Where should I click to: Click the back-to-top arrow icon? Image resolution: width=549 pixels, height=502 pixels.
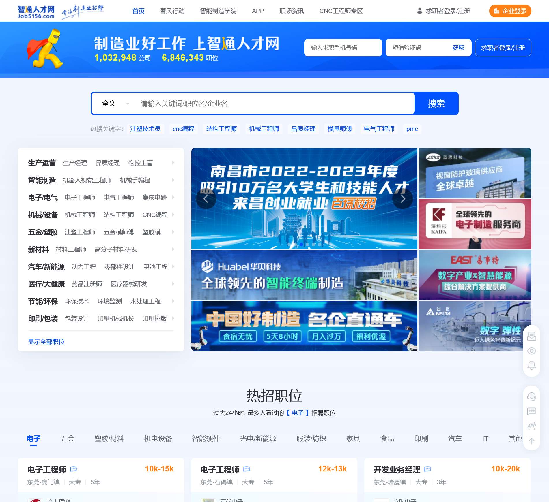coord(532,440)
